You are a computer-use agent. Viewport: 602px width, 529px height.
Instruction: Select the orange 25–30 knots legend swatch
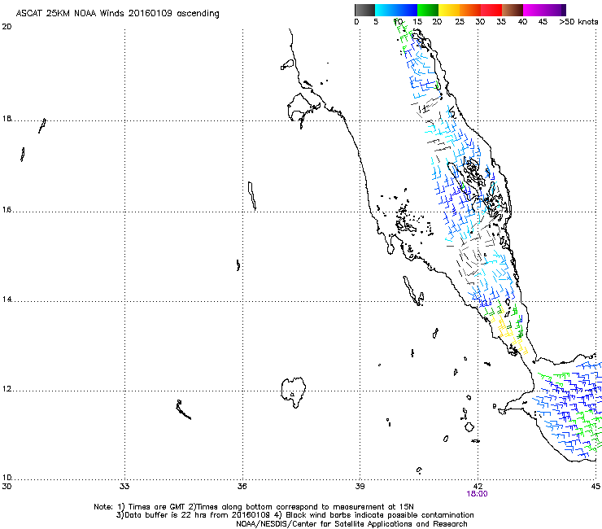click(470, 10)
